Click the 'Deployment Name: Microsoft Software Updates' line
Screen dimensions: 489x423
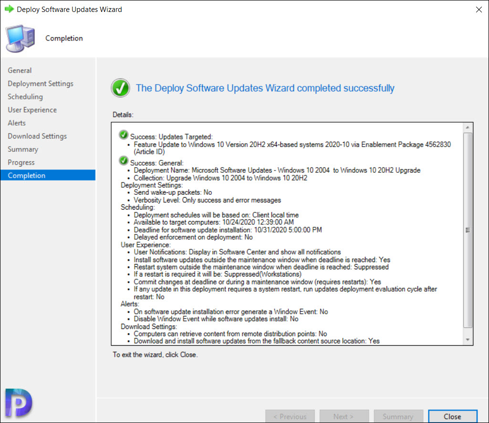277,170
